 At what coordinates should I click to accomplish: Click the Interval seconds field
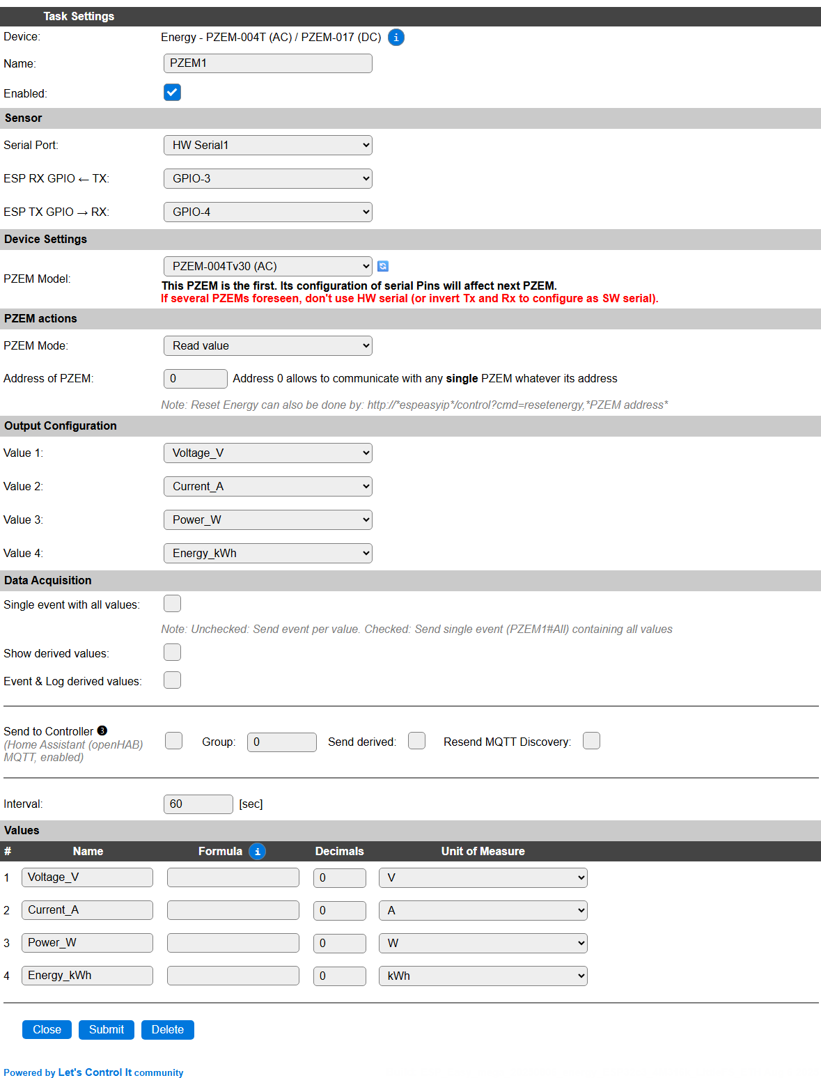[x=198, y=804]
